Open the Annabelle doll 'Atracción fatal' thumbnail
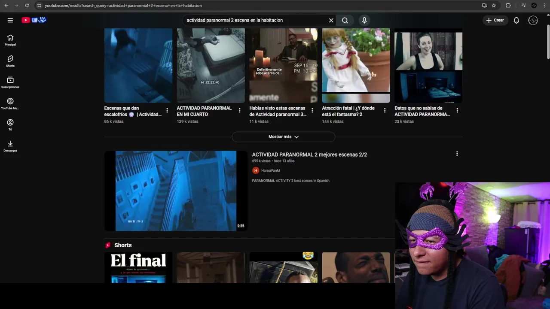This screenshot has height=309, width=550. click(x=356, y=66)
